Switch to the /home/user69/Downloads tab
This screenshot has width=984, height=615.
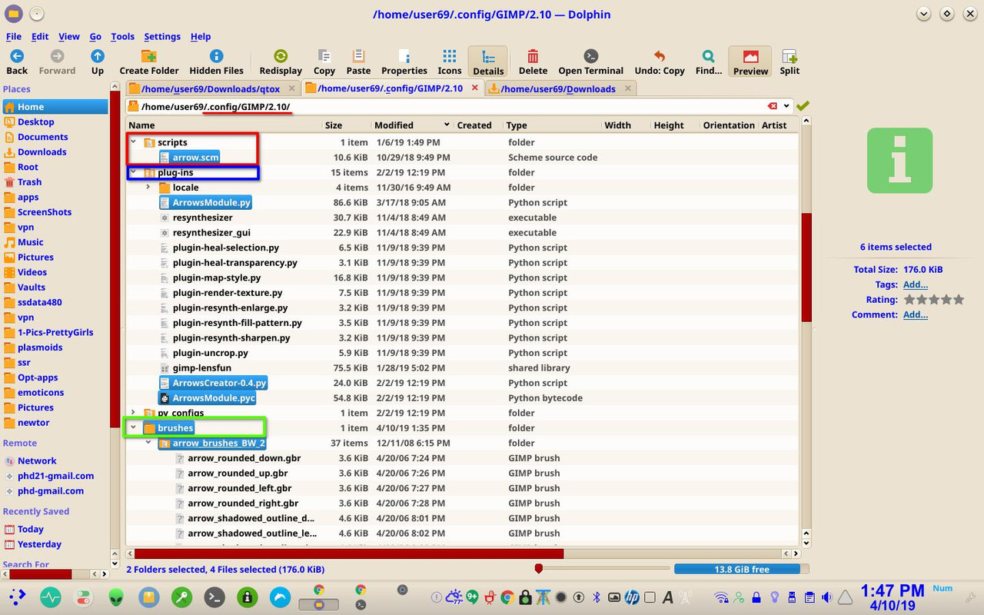[x=559, y=88]
